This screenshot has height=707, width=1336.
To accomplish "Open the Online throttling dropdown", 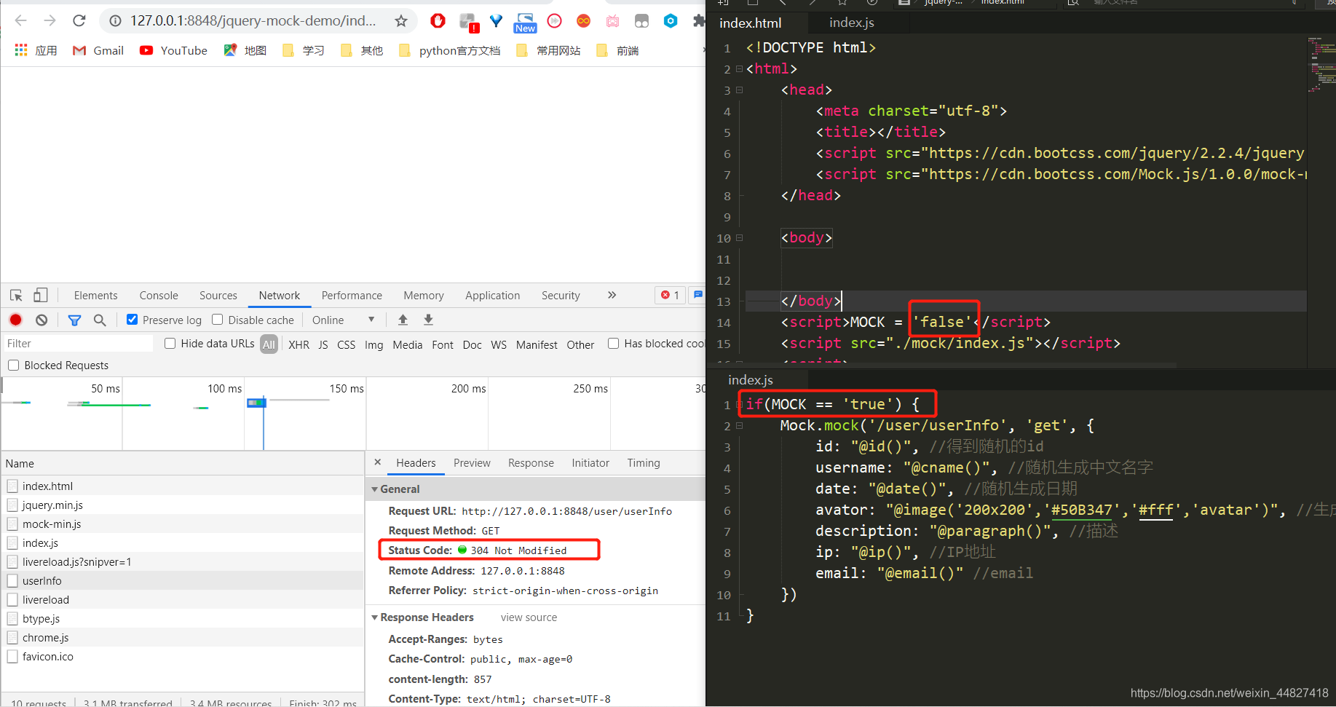I will tap(343, 320).
